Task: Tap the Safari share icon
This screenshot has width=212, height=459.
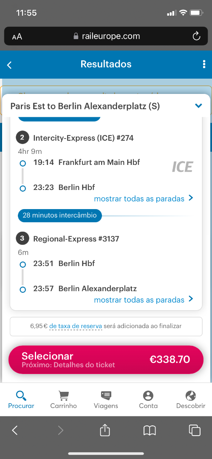Action: tap(105, 430)
